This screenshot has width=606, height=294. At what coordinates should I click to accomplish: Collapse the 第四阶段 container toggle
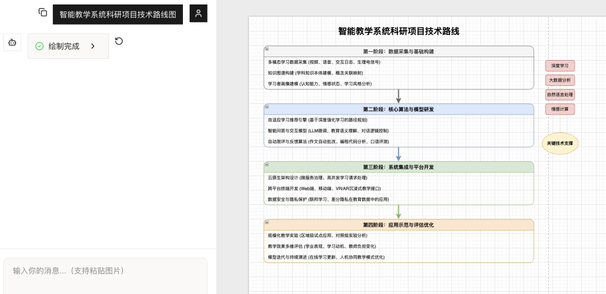click(x=267, y=223)
